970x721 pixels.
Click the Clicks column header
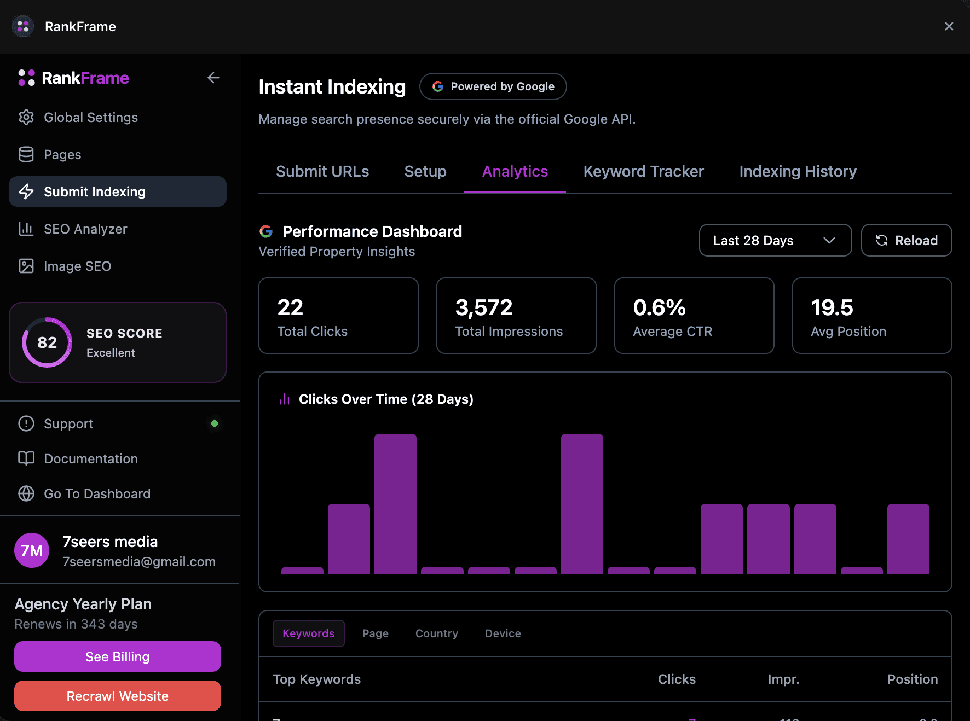click(677, 679)
